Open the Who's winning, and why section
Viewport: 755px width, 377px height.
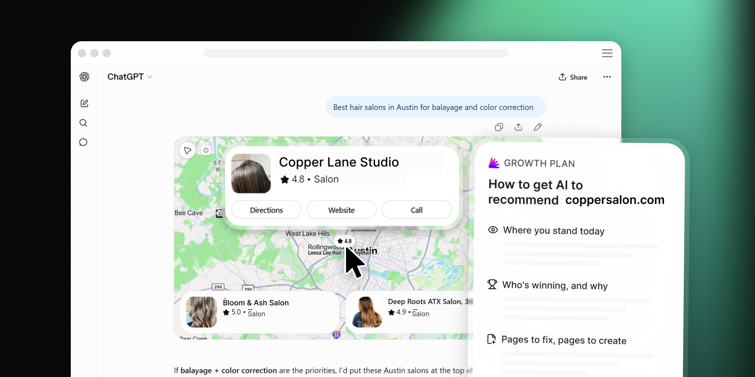[x=555, y=286]
